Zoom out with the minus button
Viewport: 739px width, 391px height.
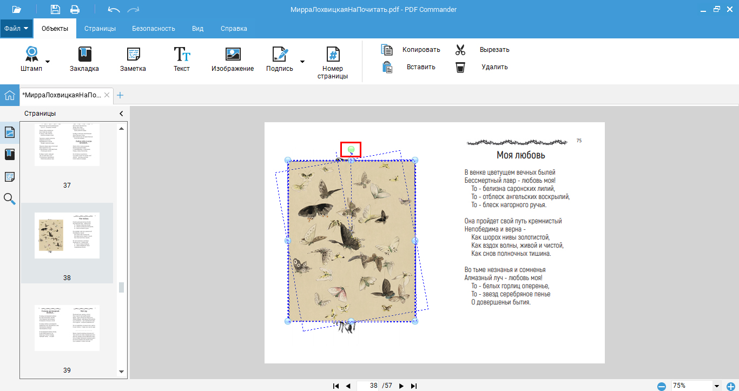pyautogui.click(x=661, y=386)
